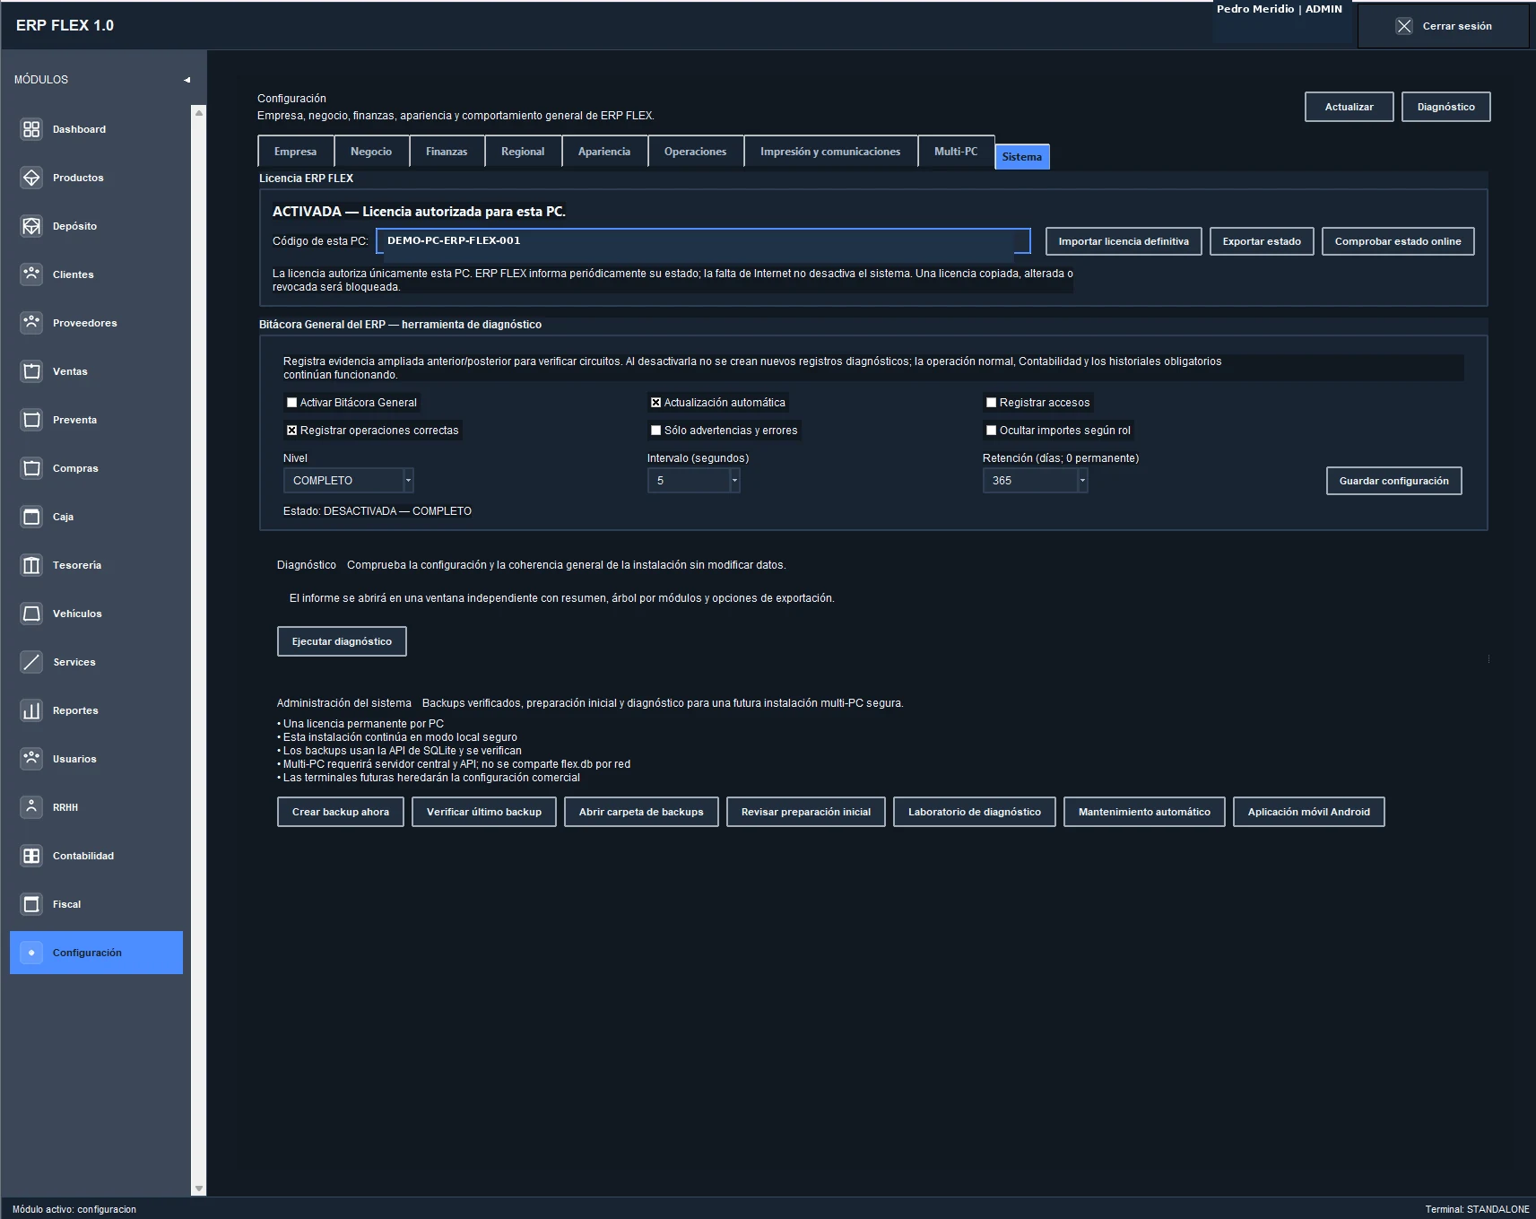This screenshot has height=1219, width=1536.
Task: Open the Caja module icon
Action: [x=31, y=517]
